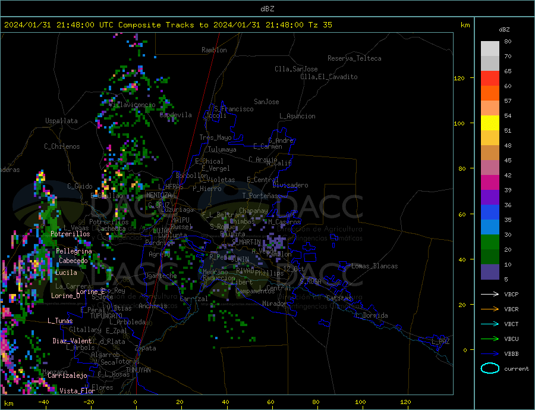The width and height of the screenshot is (535, 410).
Task: Click the Clla.El_Cavadito map label
Action: (x=329, y=77)
